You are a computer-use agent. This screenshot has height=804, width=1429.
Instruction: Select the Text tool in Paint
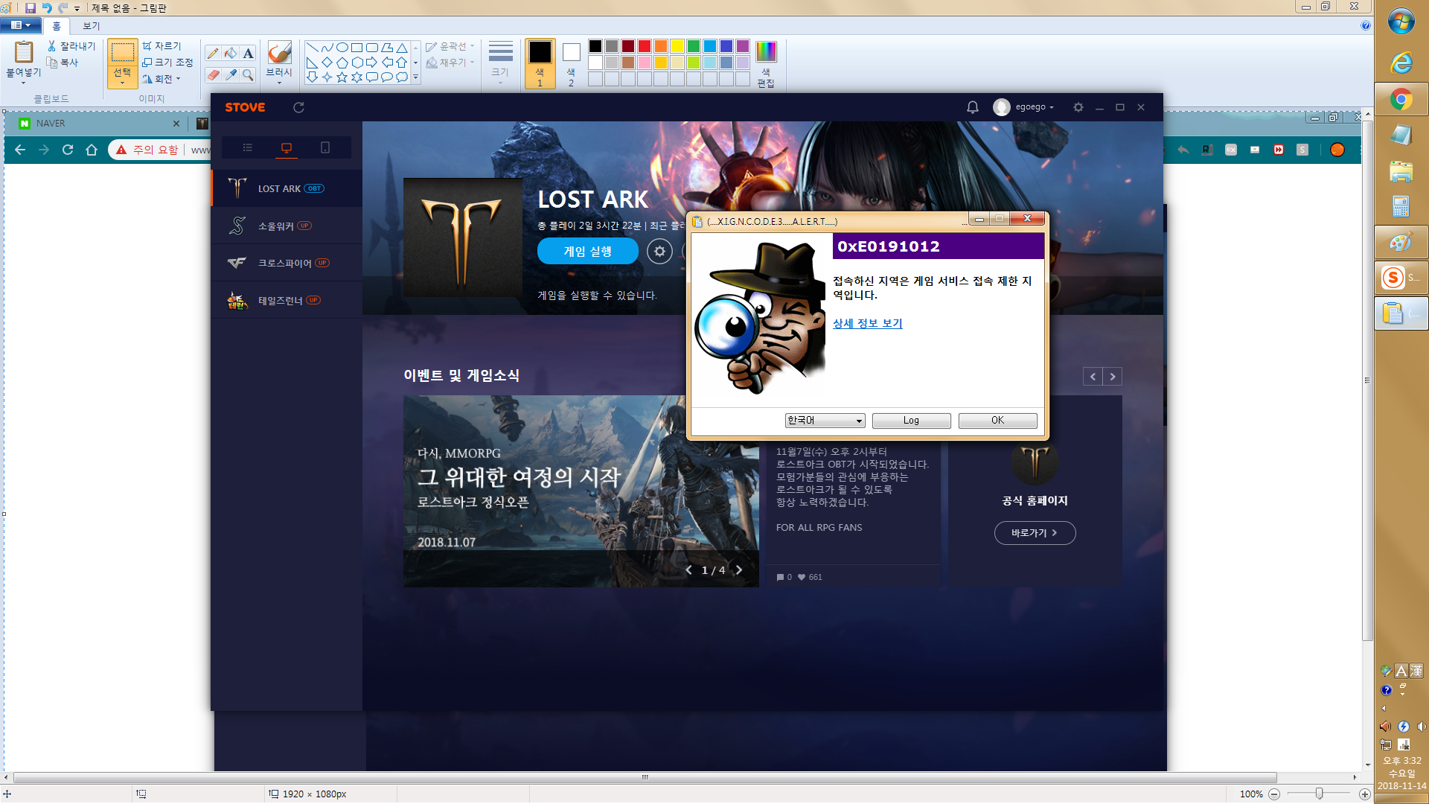(x=249, y=54)
